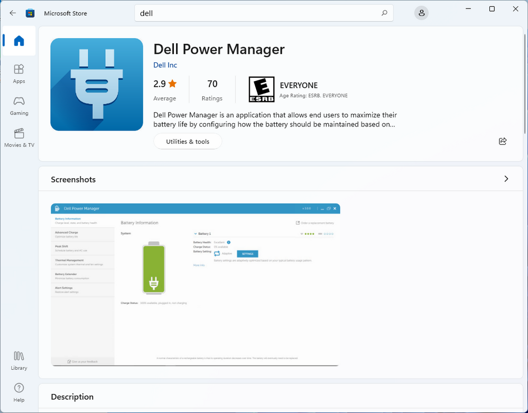528x413 pixels.
Task: Maximize the Microsoft Store window
Action: coord(492,9)
